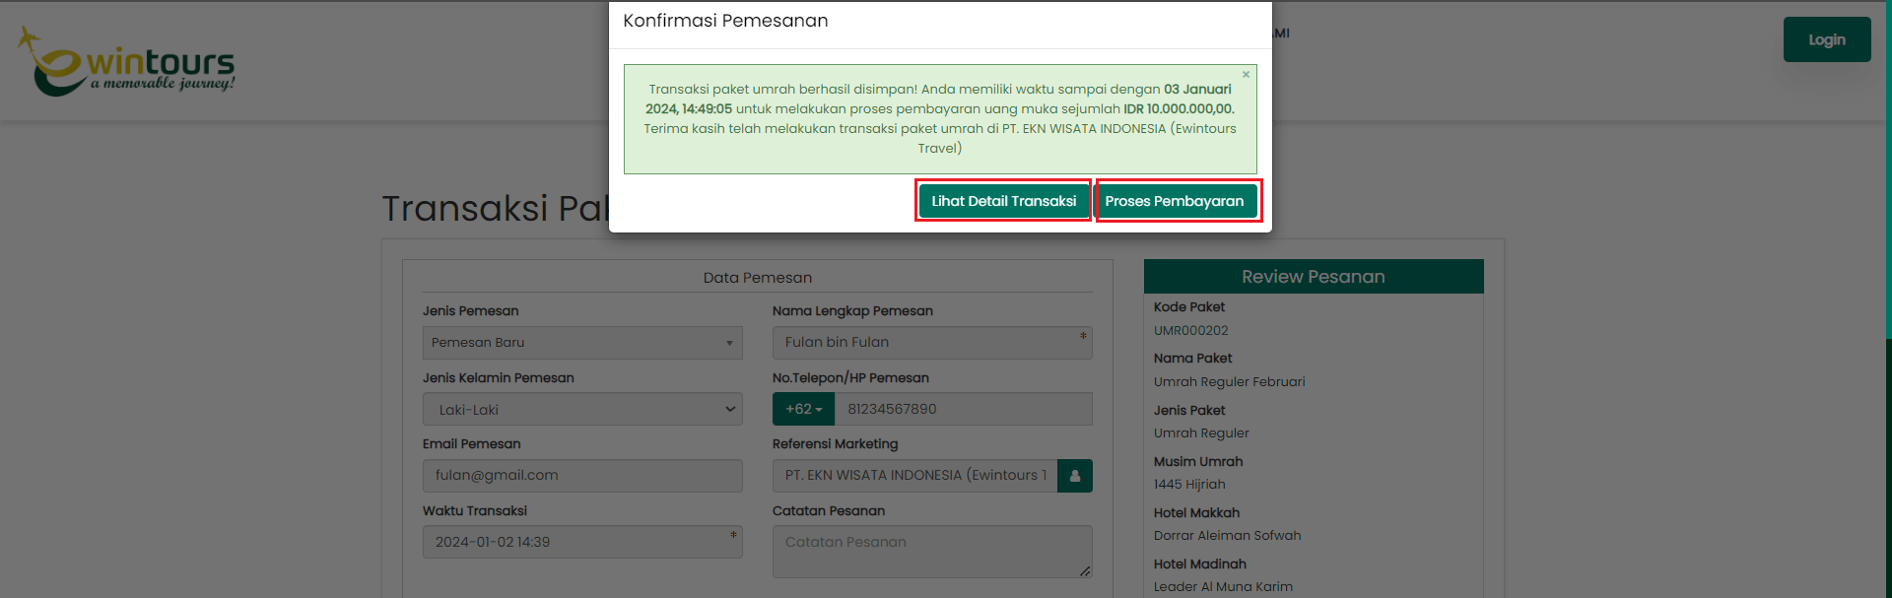The image size is (1892, 598).
Task: Dismiss the green success alert with the x
Action: (x=1246, y=75)
